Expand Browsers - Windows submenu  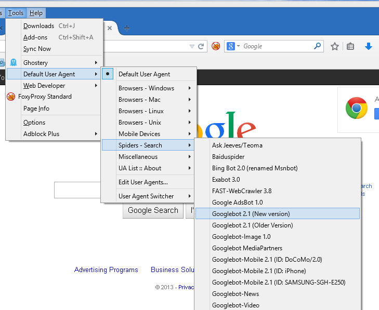pyautogui.click(x=189, y=88)
